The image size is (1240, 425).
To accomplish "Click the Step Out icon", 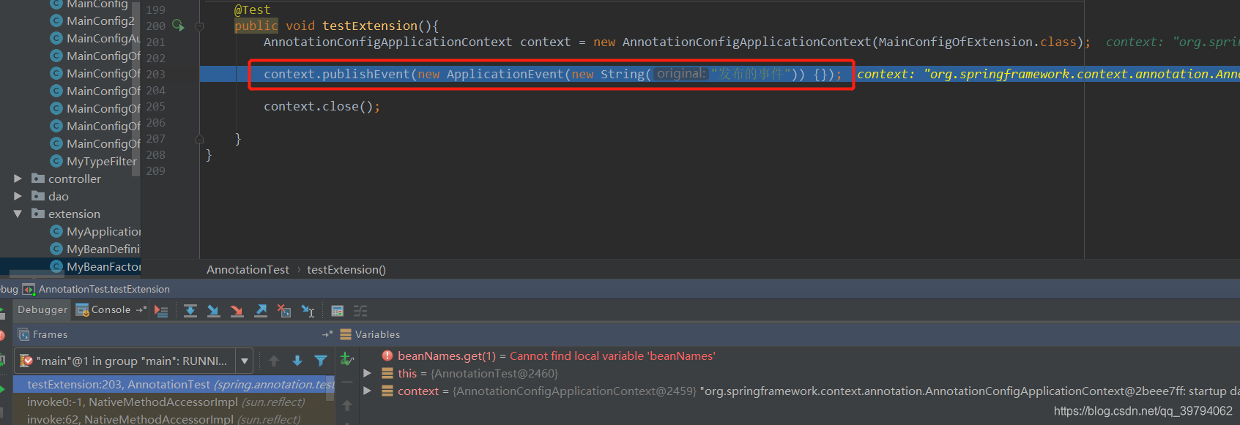I will pyautogui.click(x=261, y=311).
